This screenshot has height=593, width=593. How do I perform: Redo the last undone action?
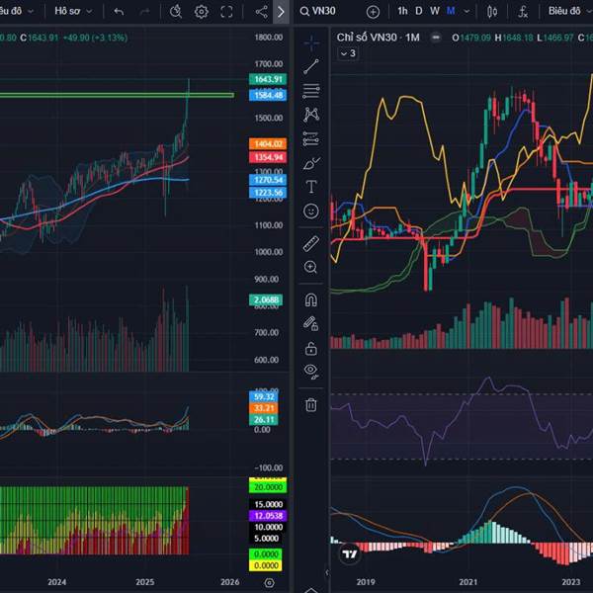coord(144,11)
